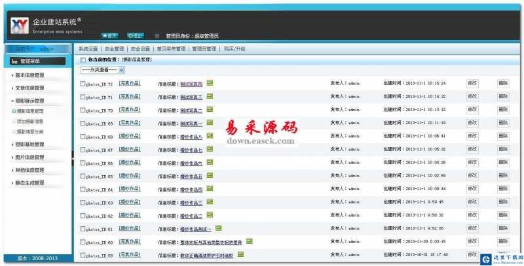
Task: Click green image icon beside 婚纱作品测试一
Action: pyautogui.click(x=218, y=228)
